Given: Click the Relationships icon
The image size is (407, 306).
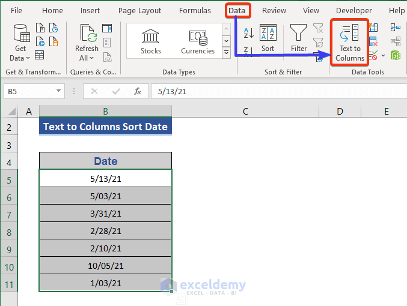Looking at the screenshot, I should tap(396, 41).
